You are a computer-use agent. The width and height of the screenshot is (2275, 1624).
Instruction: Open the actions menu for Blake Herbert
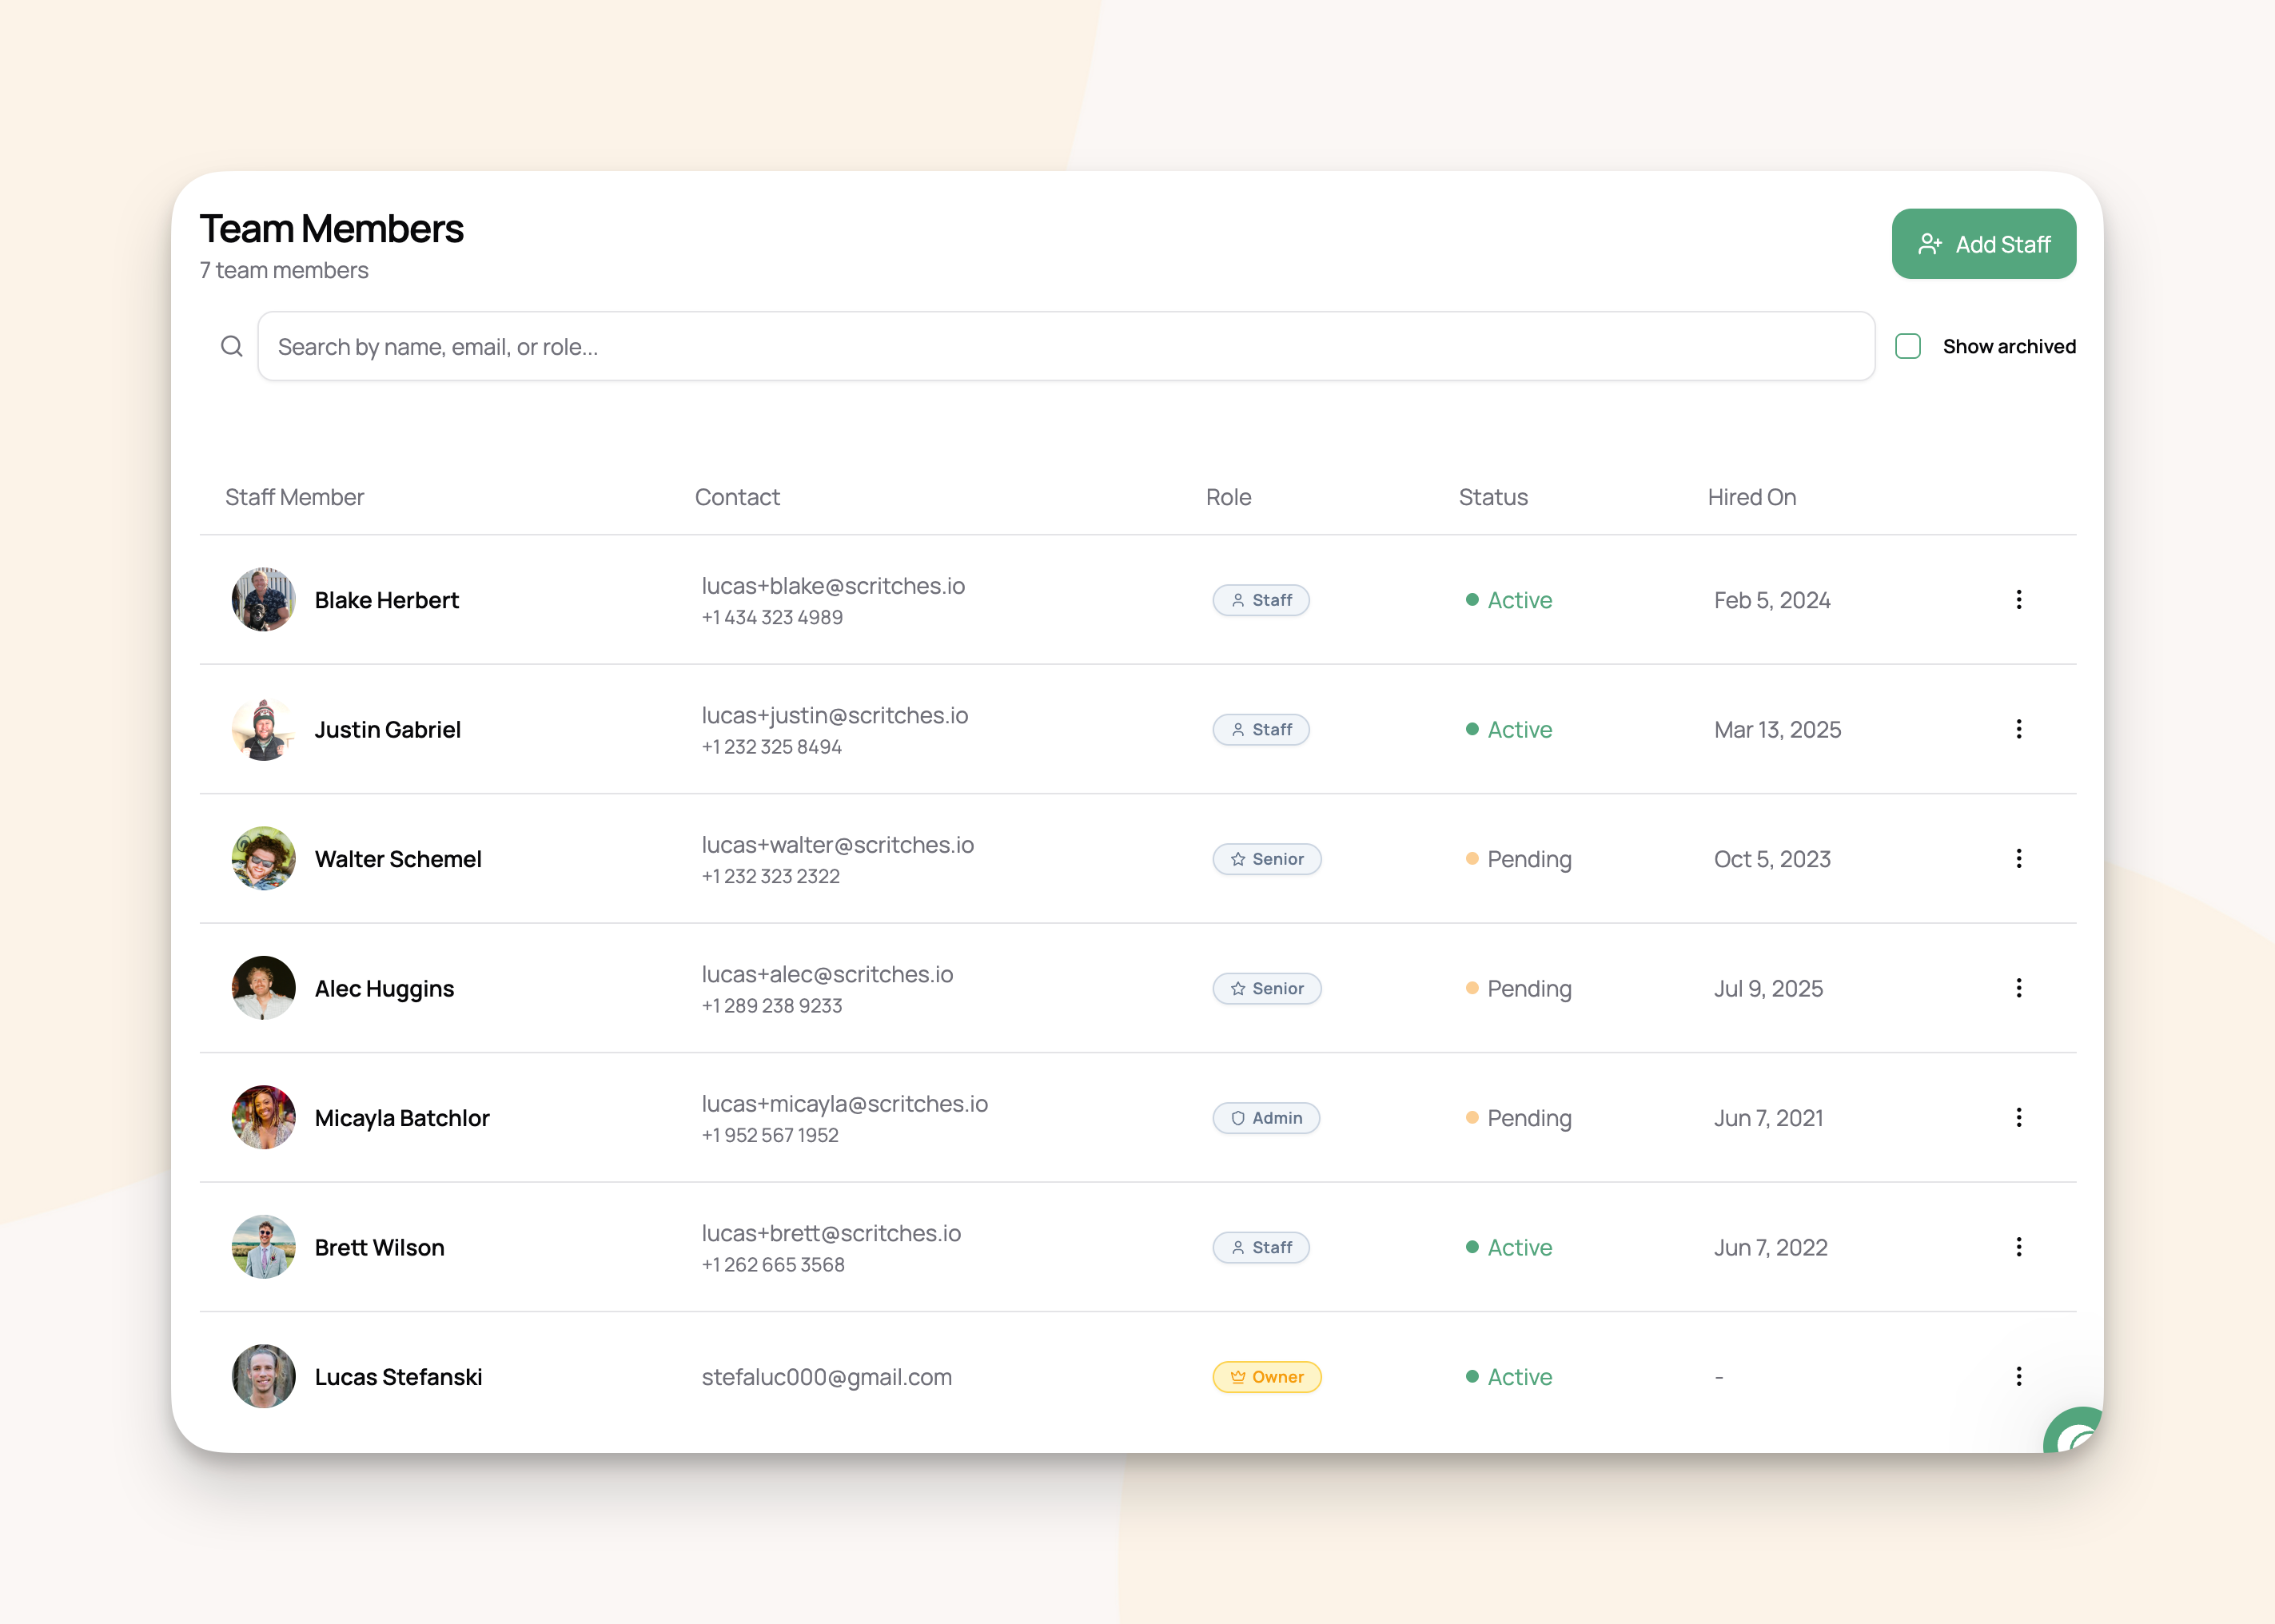click(x=2018, y=599)
